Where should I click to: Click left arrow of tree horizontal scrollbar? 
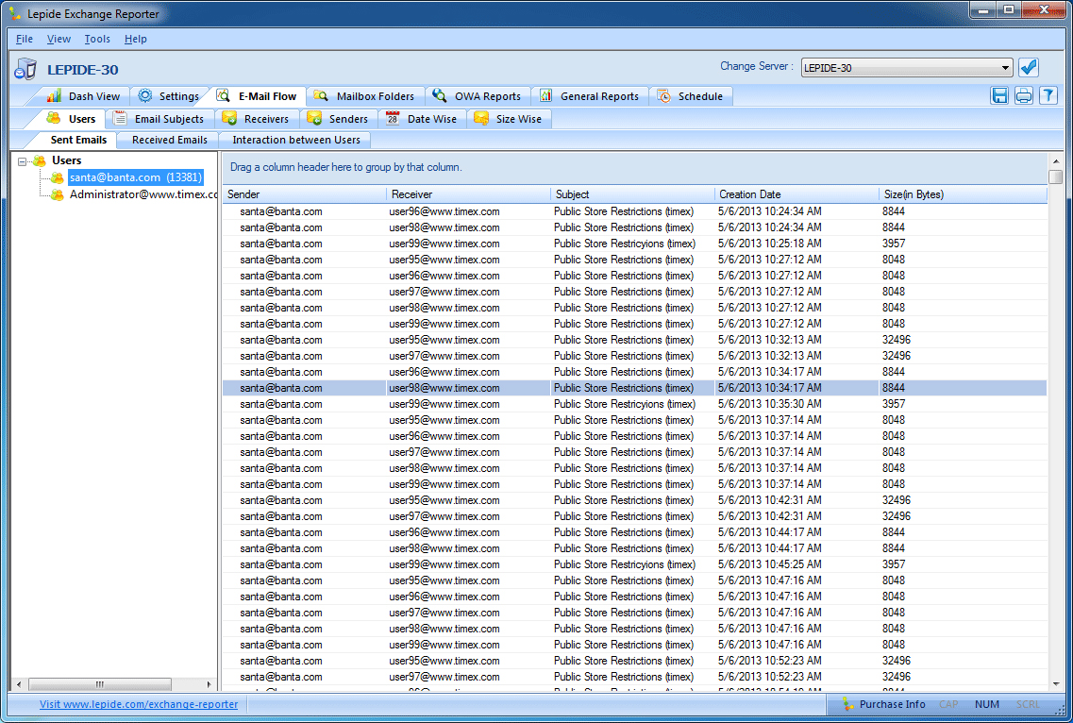(x=19, y=684)
